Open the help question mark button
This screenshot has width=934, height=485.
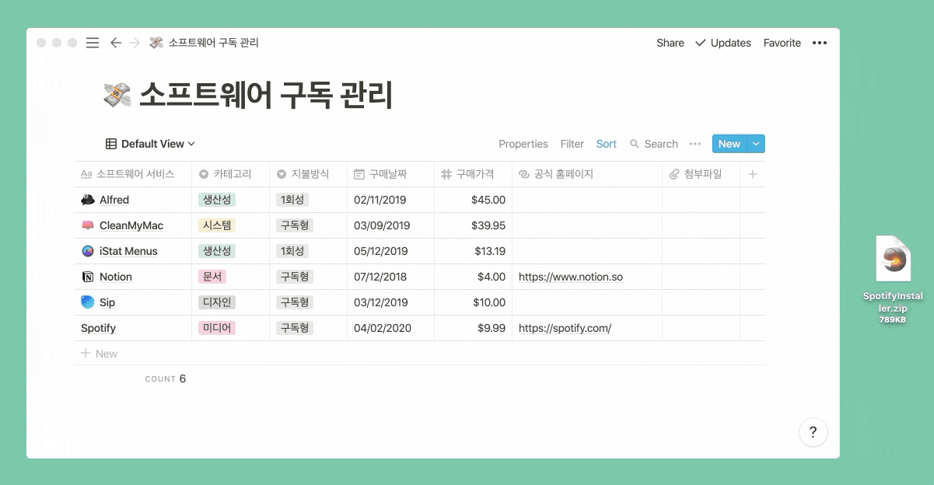813,432
